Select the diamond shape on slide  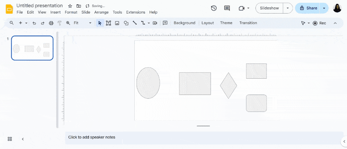228,86
